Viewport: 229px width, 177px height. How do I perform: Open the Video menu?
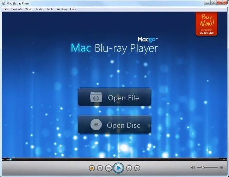[x=29, y=9]
